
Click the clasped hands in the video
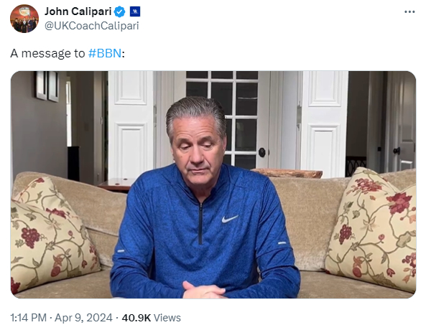(204, 291)
